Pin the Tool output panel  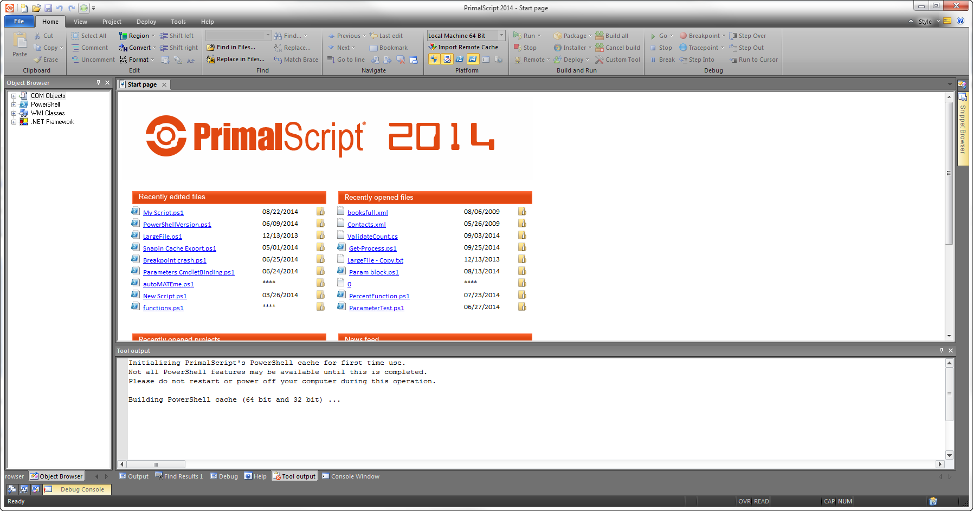942,350
